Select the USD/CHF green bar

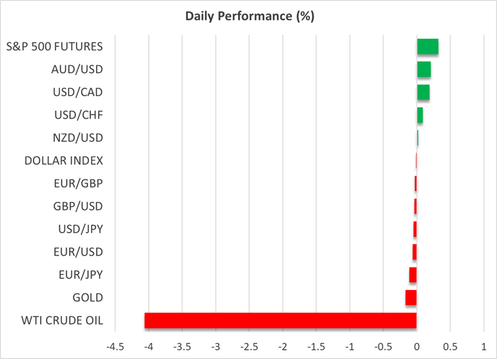pyautogui.click(x=420, y=115)
